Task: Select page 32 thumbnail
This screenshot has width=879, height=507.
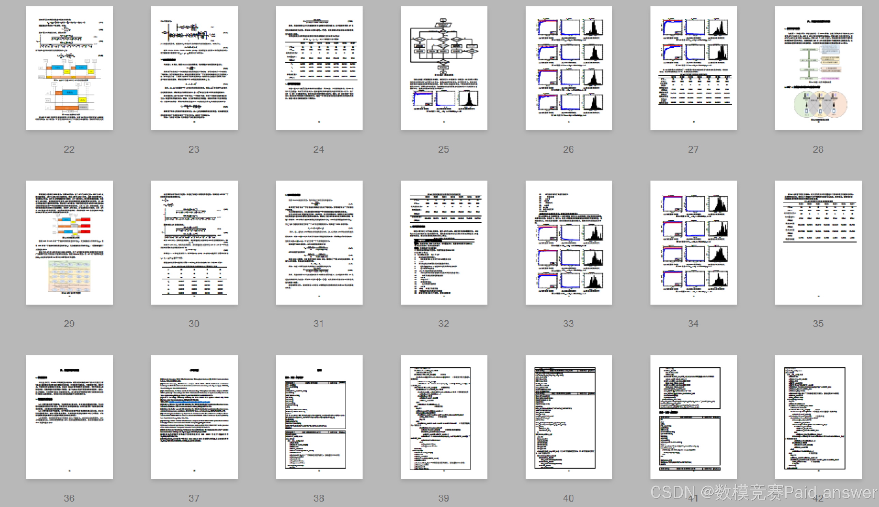Action: pos(444,242)
